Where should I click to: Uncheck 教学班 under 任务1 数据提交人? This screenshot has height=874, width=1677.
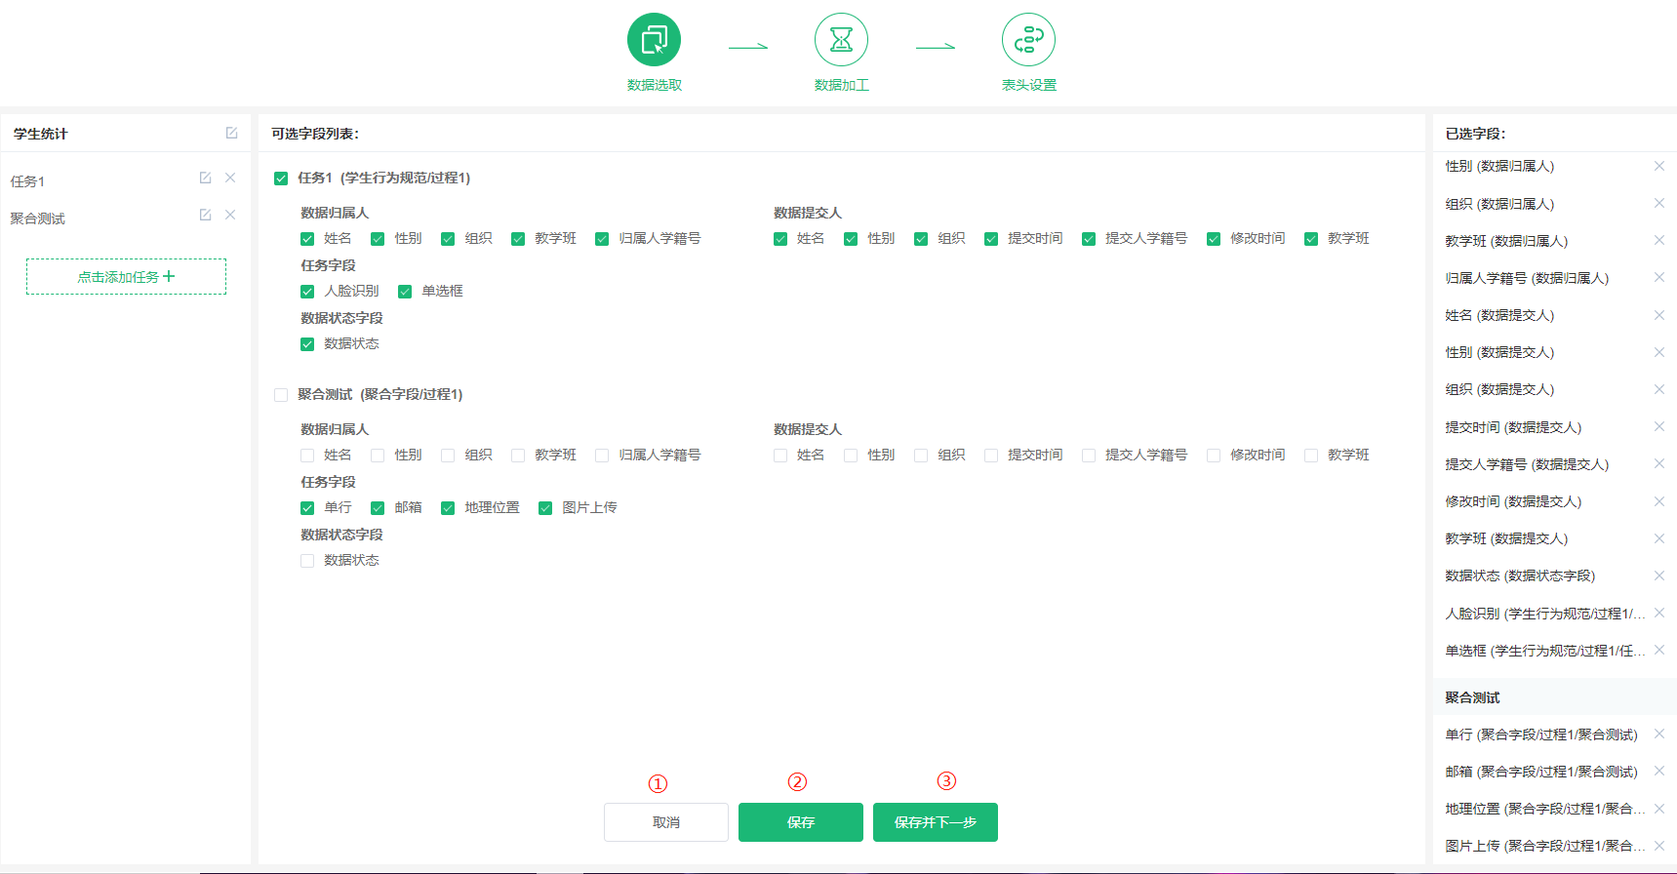[1311, 239]
